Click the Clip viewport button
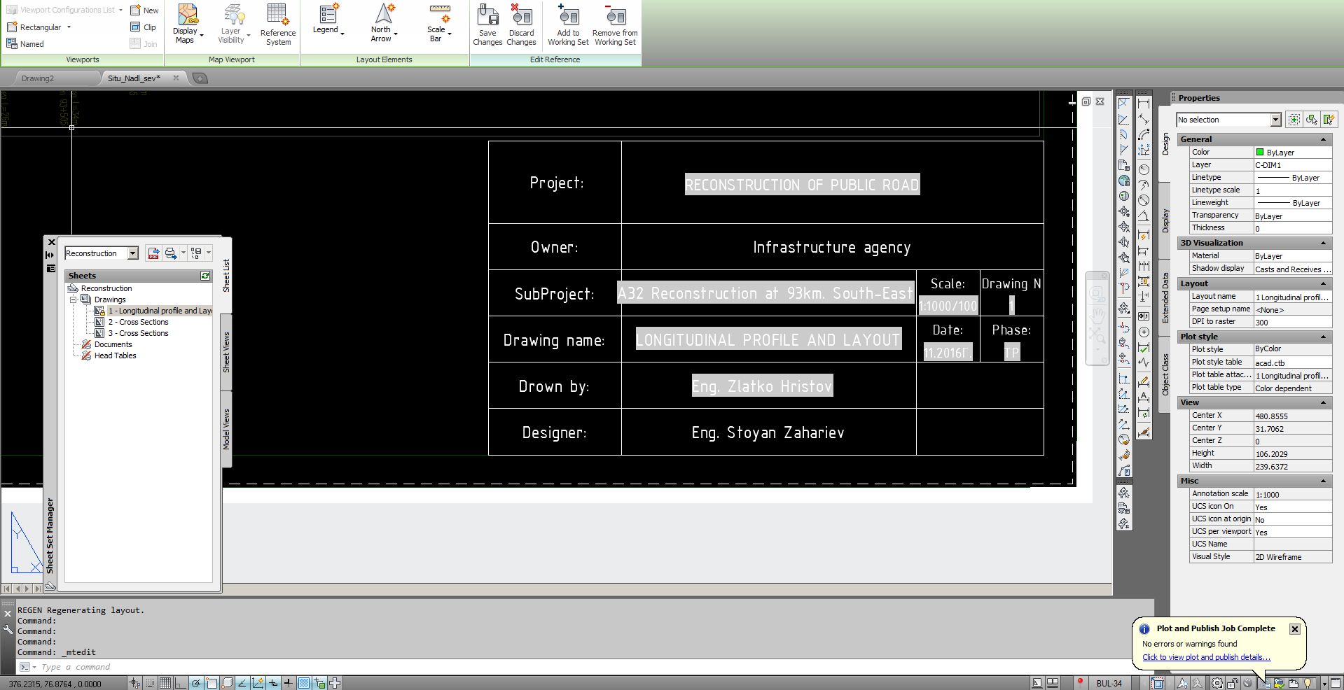 coord(143,27)
